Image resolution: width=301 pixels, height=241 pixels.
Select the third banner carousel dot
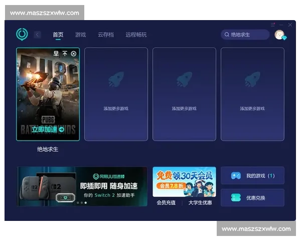(86, 203)
